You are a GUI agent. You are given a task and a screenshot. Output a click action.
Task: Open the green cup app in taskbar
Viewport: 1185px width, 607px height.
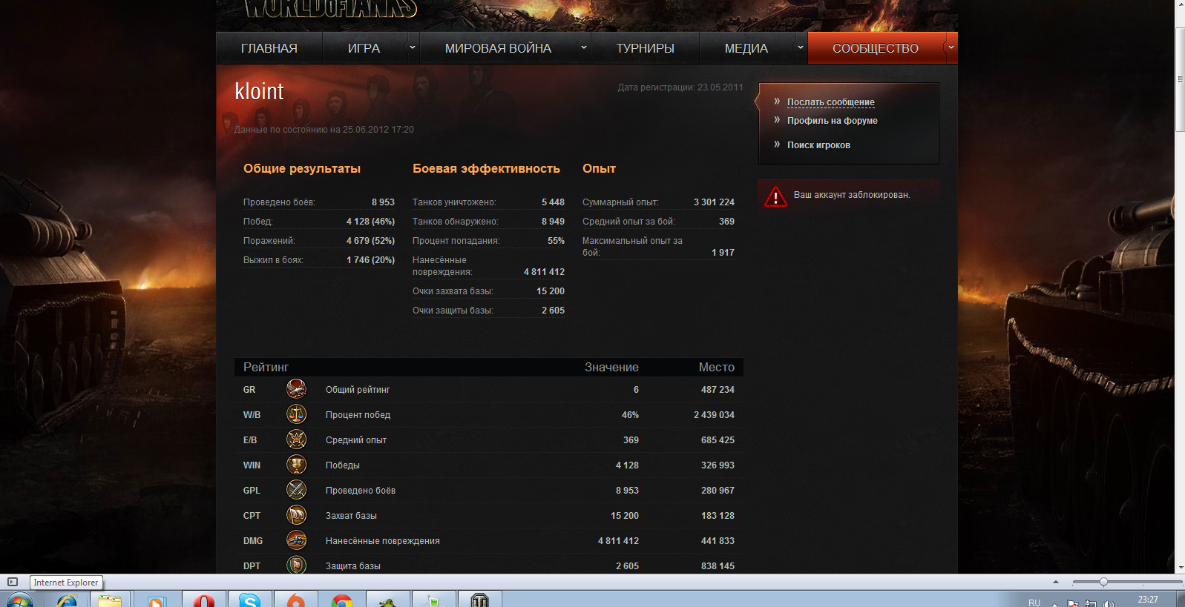(433, 600)
